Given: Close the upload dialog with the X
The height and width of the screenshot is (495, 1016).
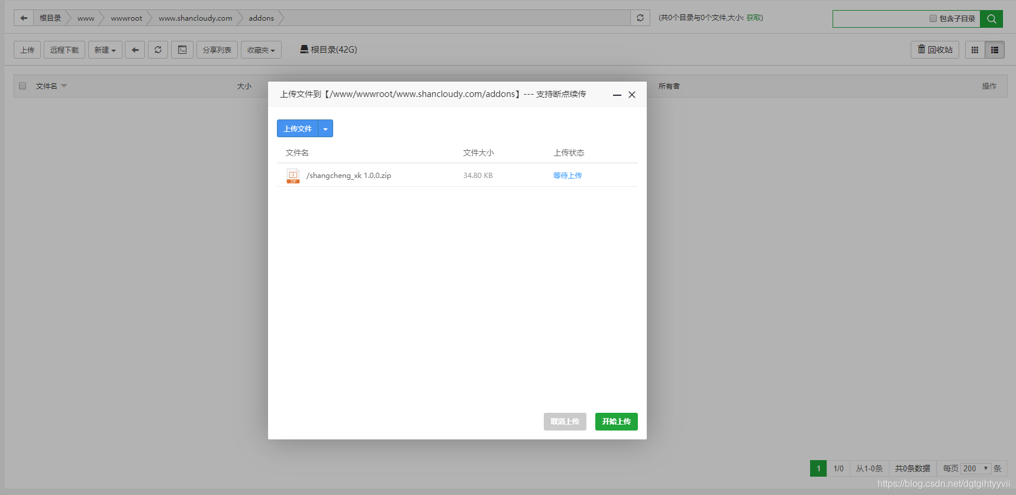Looking at the screenshot, I should click(x=632, y=95).
